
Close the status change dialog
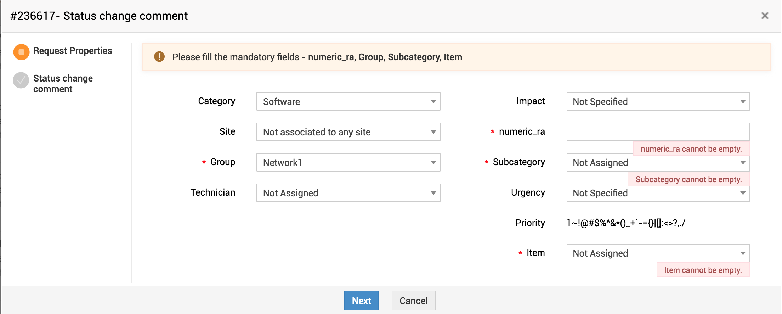765,16
